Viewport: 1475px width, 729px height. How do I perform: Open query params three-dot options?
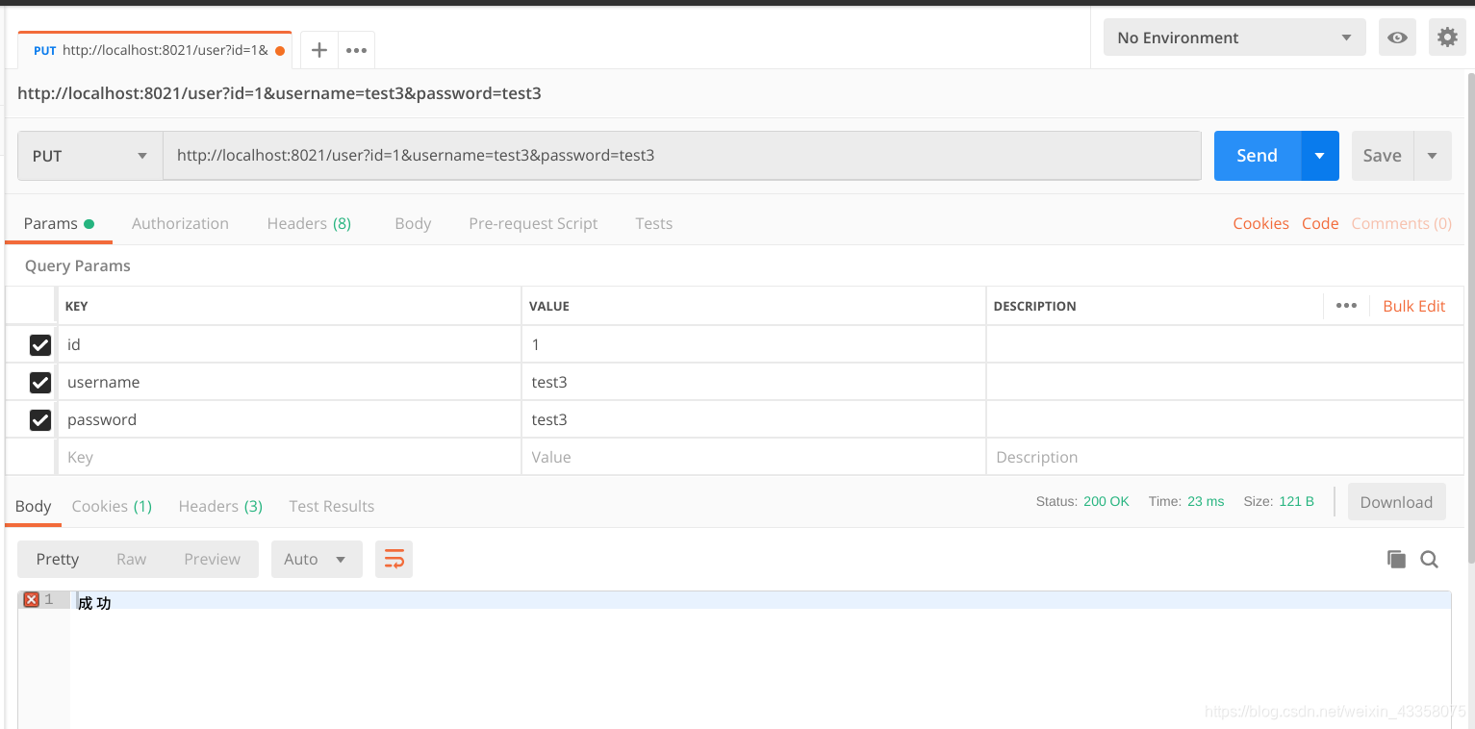click(1346, 306)
